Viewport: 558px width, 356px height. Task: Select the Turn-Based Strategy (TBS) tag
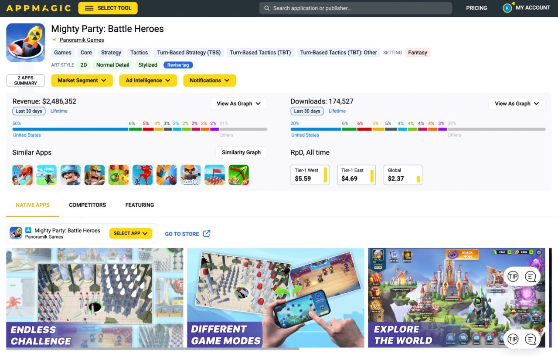(x=189, y=53)
